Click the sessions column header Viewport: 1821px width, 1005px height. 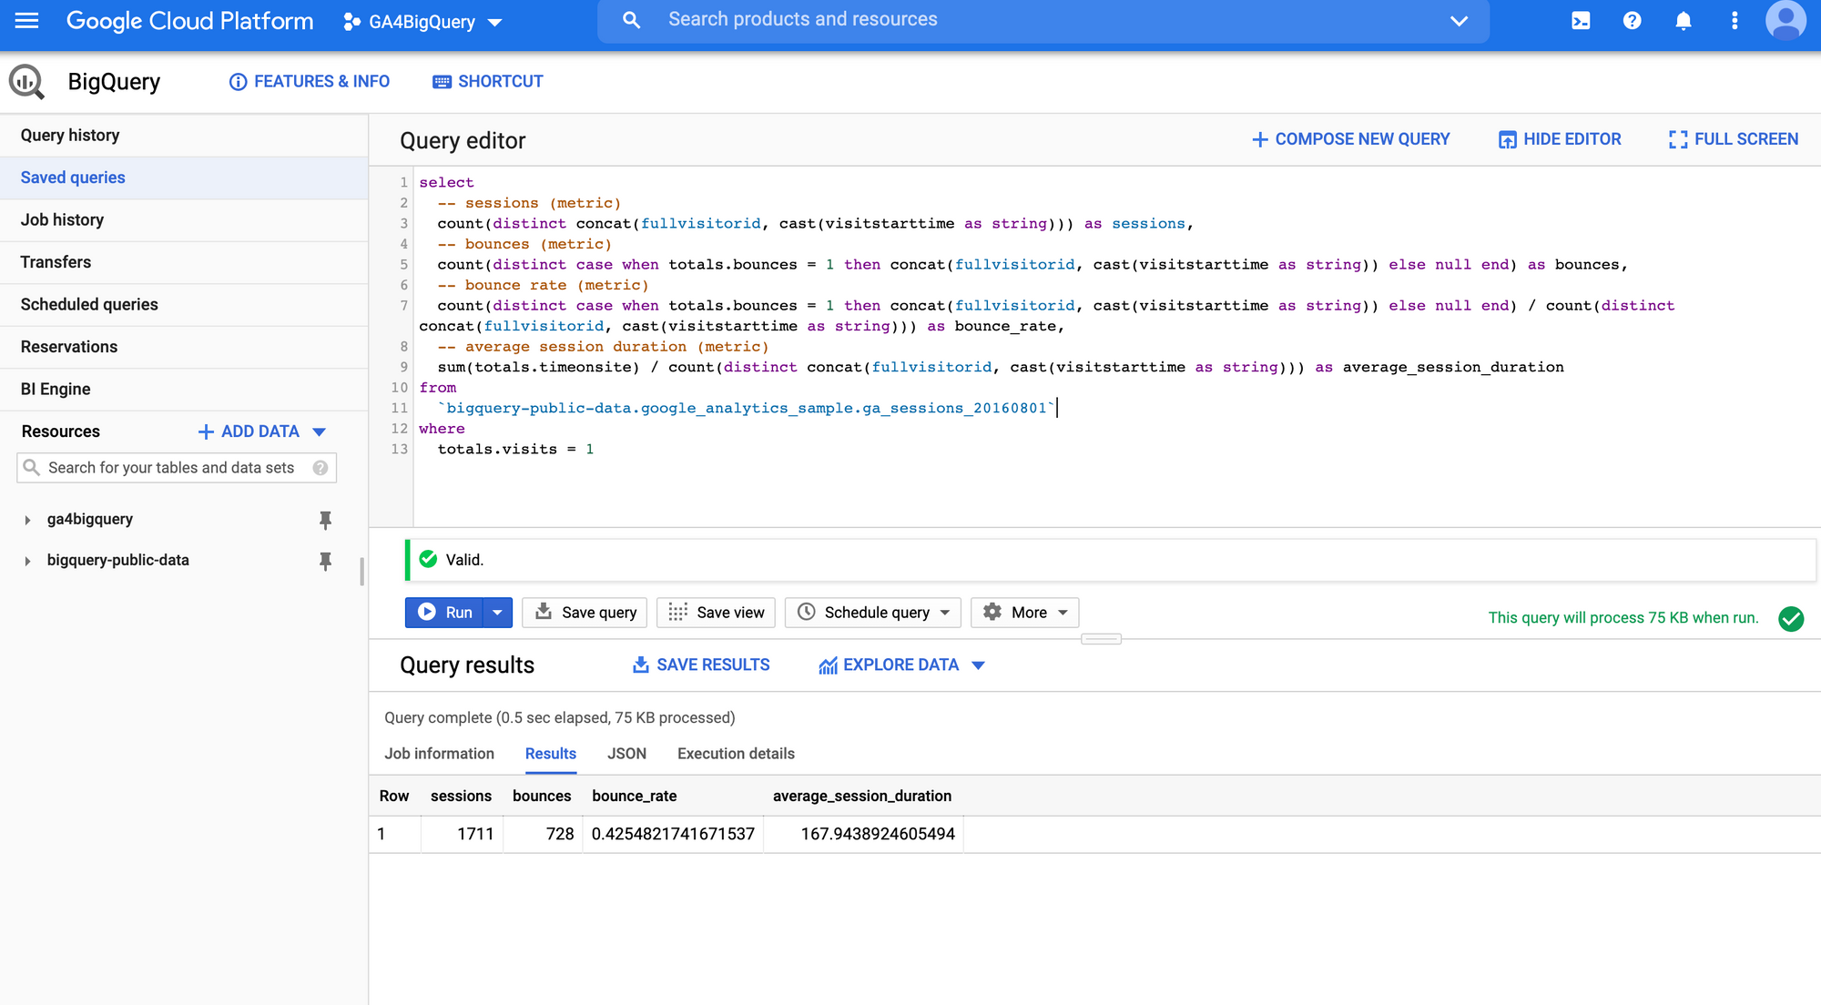[x=461, y=796]
